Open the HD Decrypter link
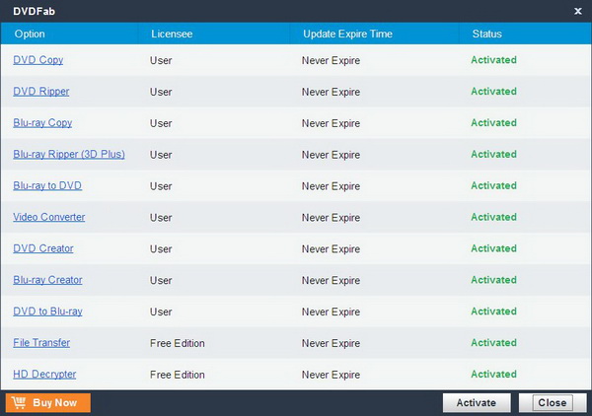 point(44,375)
